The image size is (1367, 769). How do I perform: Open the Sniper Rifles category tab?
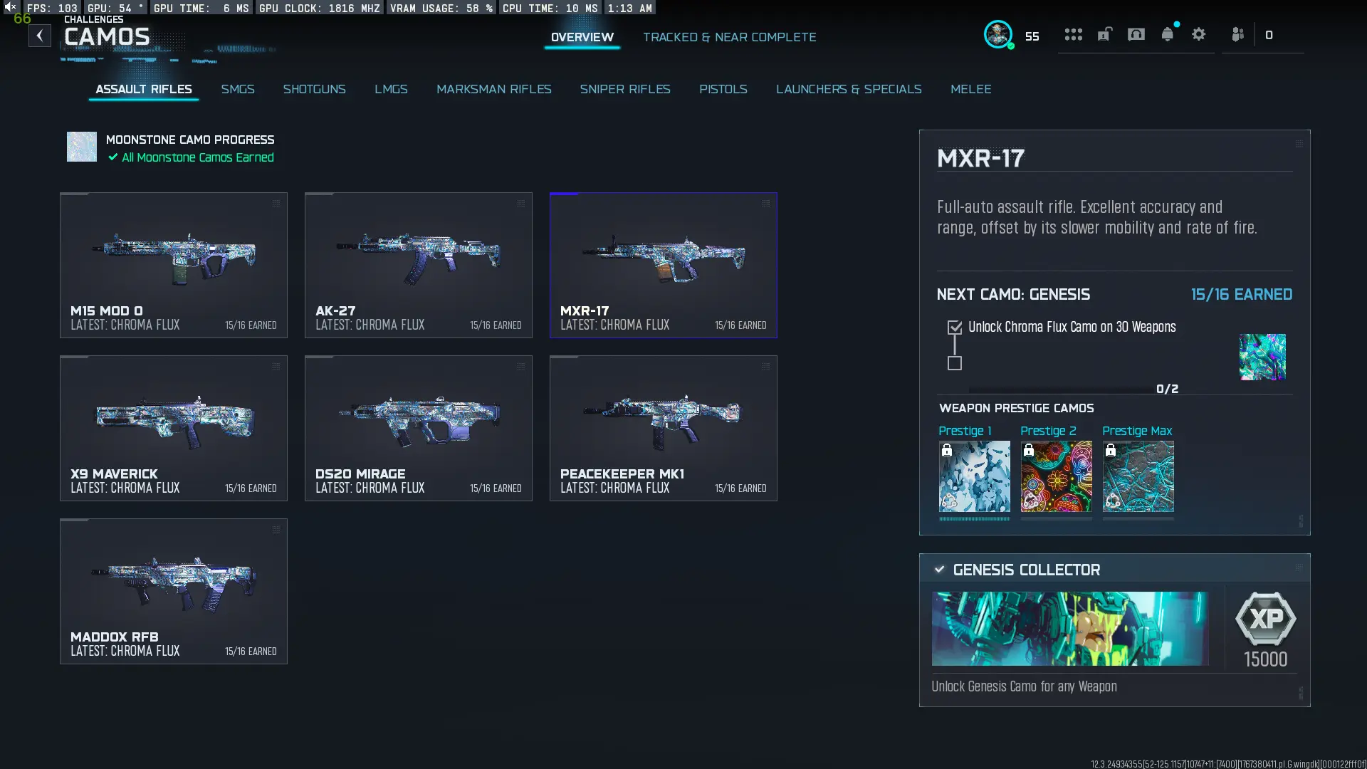[625, 89]
